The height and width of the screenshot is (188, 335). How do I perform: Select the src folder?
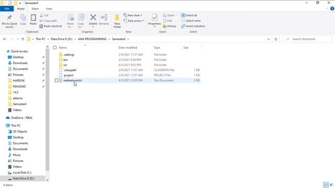(x=65, y=65)
